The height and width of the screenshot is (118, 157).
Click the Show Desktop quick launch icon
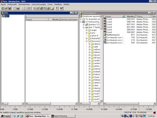pos(22,116)
